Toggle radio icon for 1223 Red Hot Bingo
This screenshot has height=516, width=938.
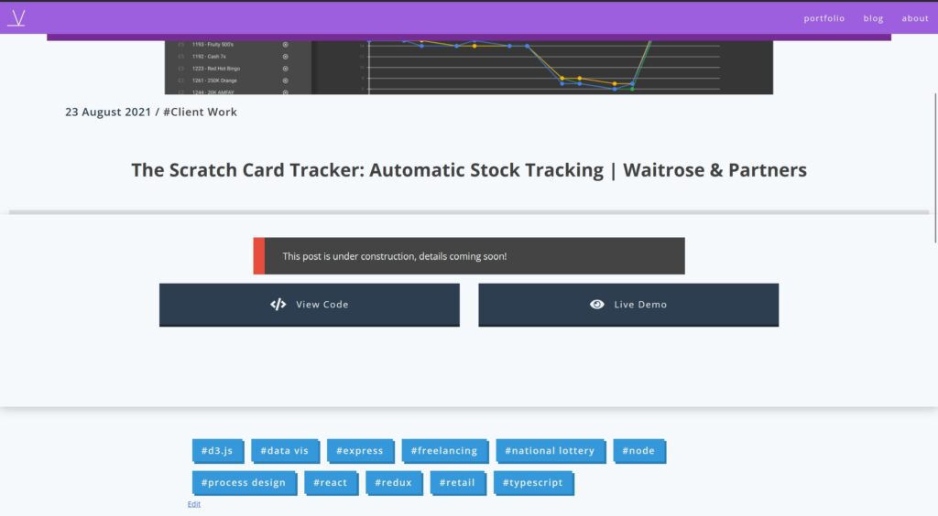click(286, 69)
